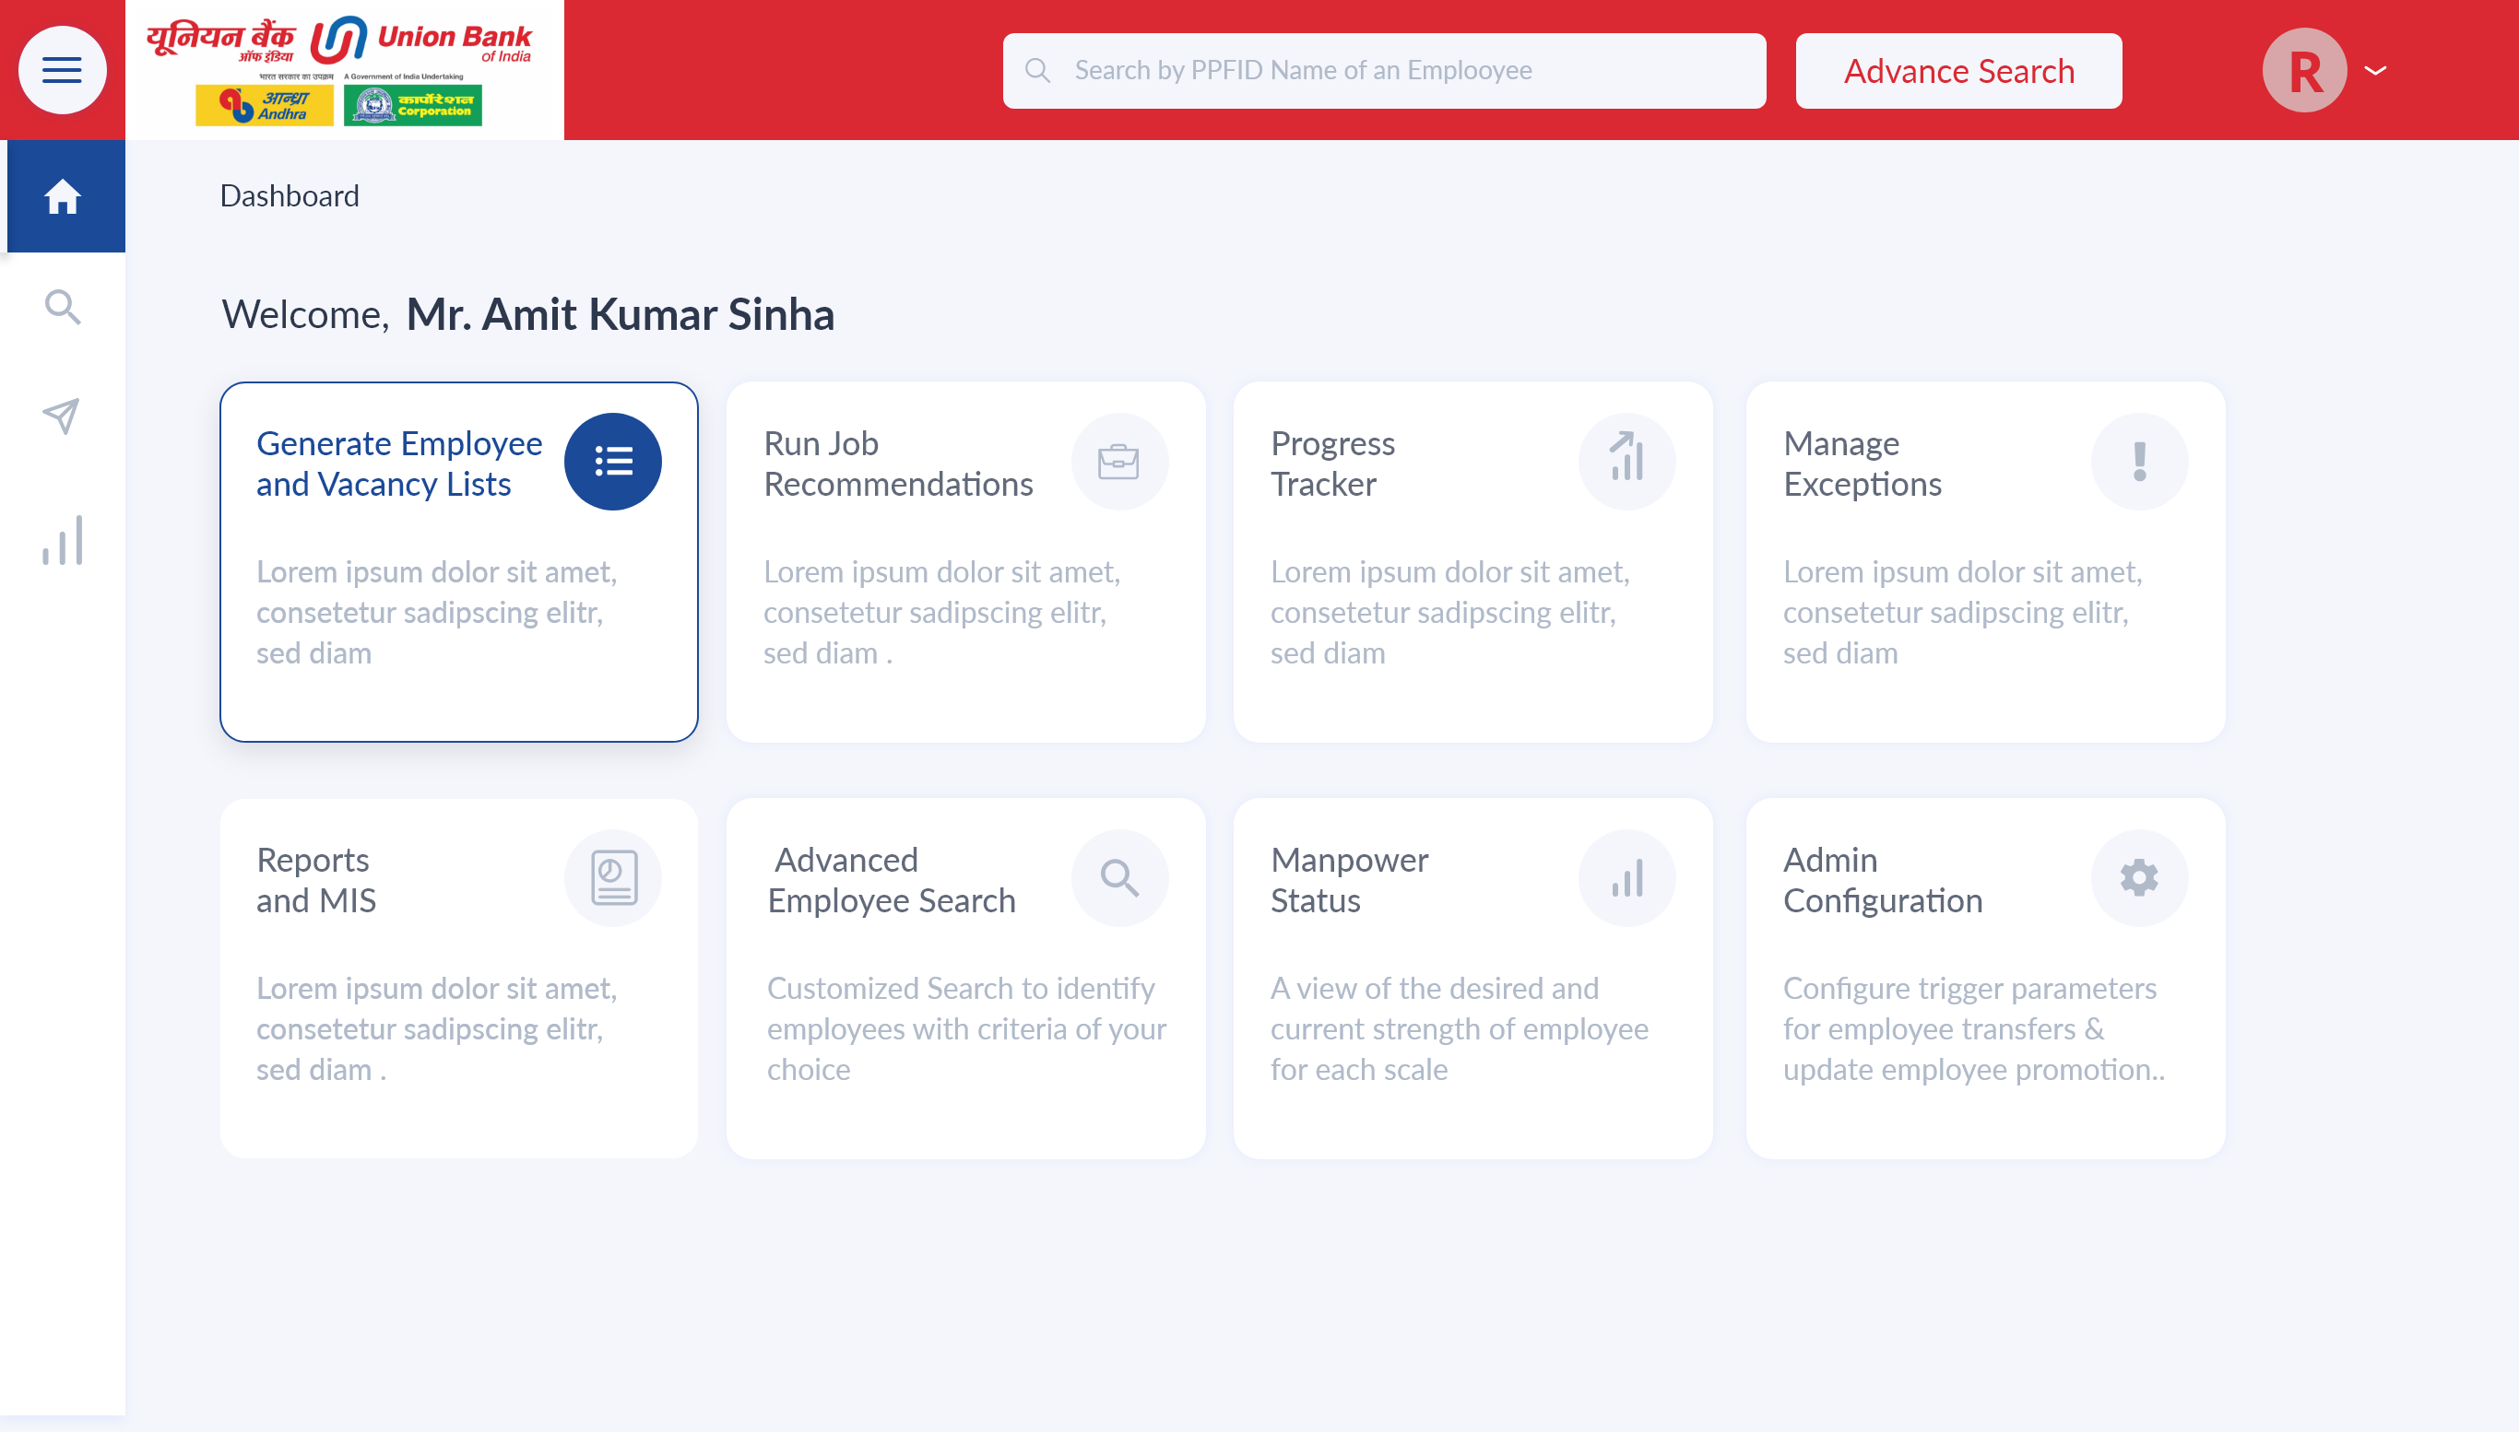Click the Progress Tracker chart icon
Image resolution: width=2519 pixels, height=1432 pixels.
click(1626, 462)
